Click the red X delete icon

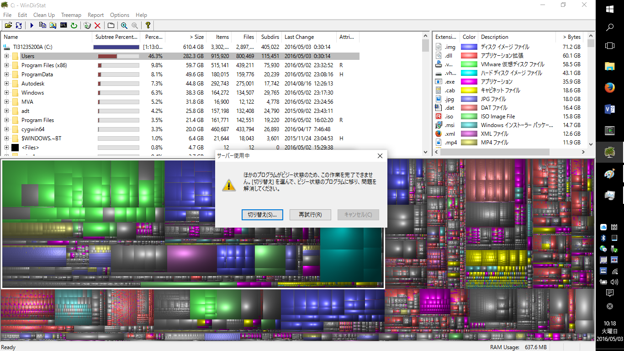click(97, 26)
